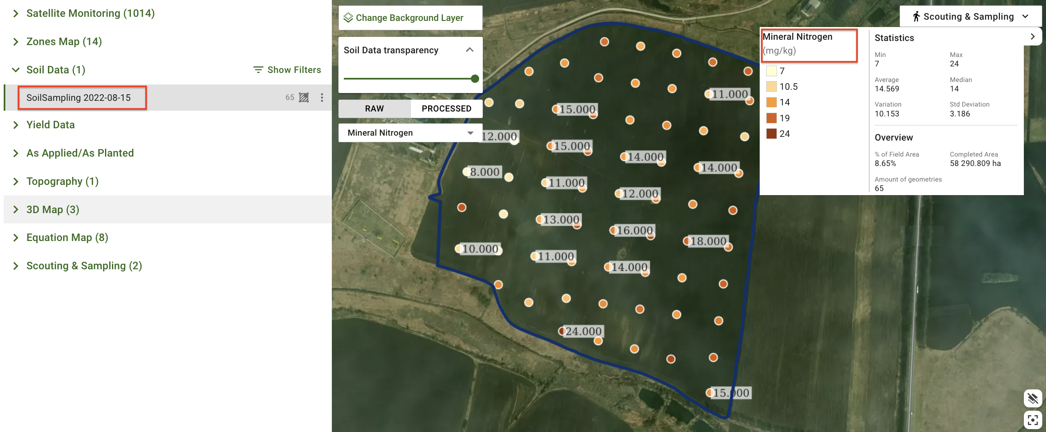
Task: Click the filter icon next to Show Filters
Action: [258, 70]
